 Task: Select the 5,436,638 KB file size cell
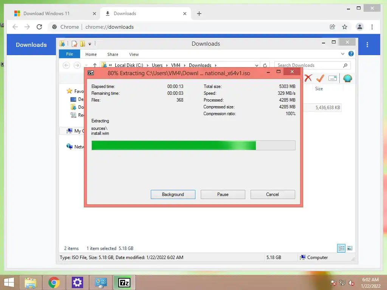click(x=328, y=108)
